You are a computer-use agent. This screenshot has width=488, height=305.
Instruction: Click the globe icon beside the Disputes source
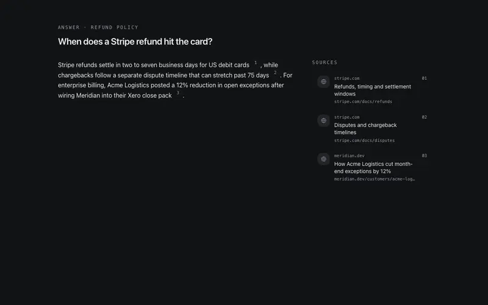click(x=323, y=120)
